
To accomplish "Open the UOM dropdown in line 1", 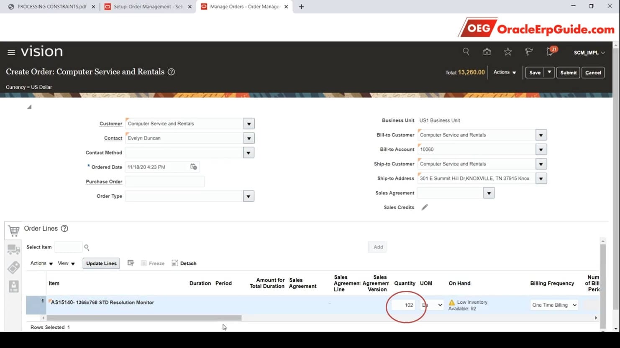I will tap(432, 305).
